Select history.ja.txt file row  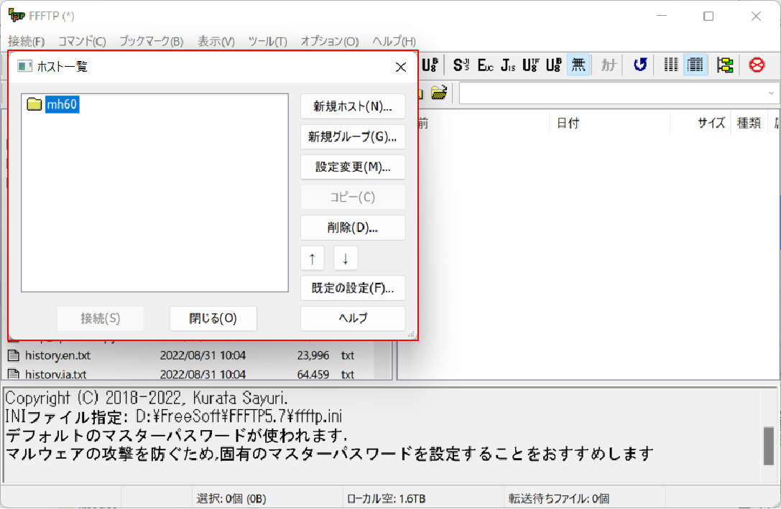click(195, 374)
